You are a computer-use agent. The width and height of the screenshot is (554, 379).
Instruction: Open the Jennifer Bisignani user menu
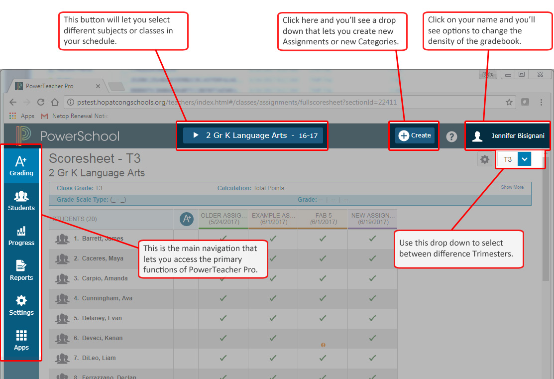508,136
